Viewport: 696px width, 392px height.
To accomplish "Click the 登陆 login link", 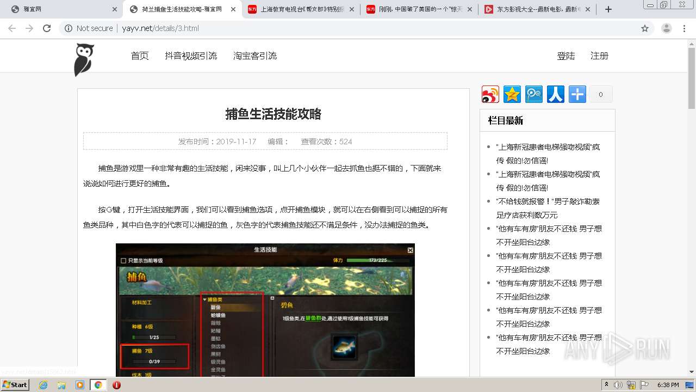I will point(566,56).
